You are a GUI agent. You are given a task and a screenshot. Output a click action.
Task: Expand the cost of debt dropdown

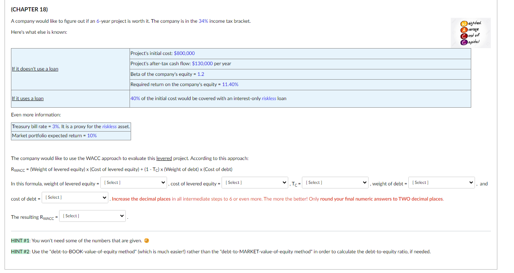[x=75, y=198]
